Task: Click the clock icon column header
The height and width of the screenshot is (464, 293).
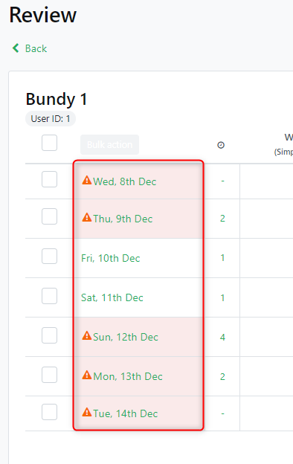Action: click(221, 145)
